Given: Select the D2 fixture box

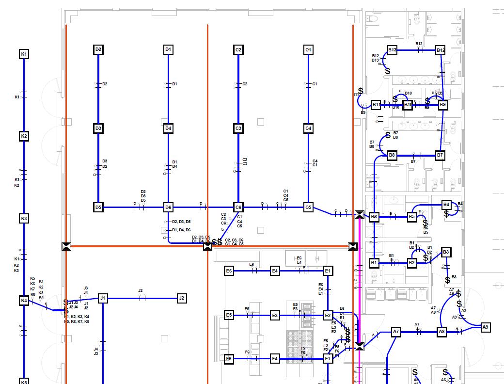Looking at the screenshot, I should [x=98, y=49].
